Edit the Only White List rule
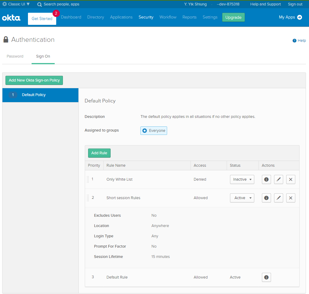Image resolution: width=309 pixels, height=294 pixels. click(278, 179)
